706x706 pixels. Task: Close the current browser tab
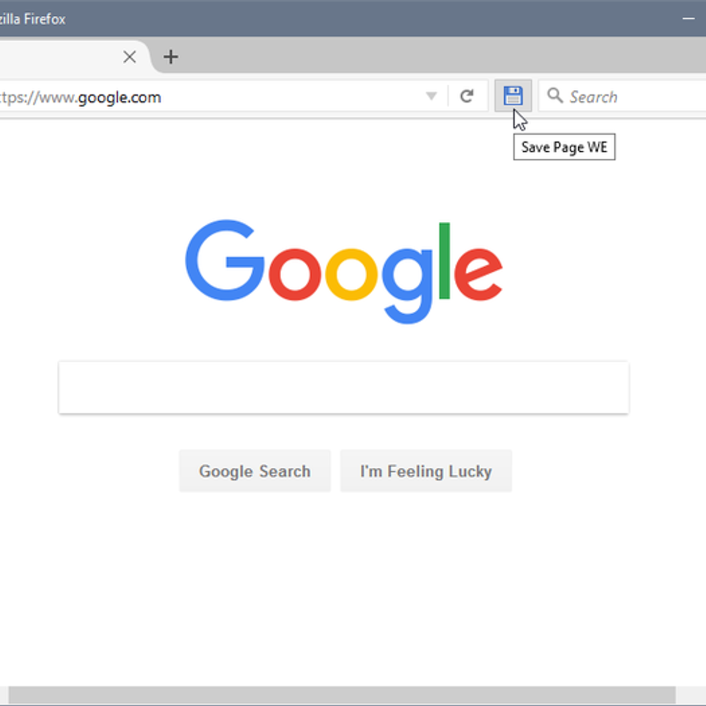[129, 56]
